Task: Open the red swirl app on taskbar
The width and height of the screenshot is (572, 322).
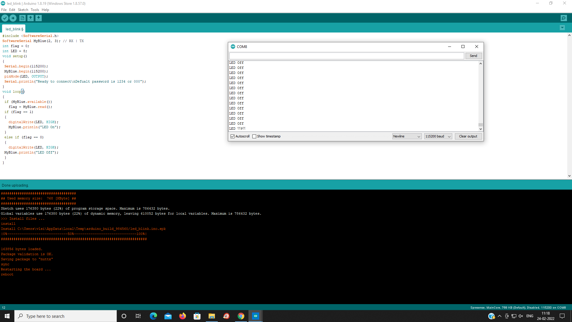Action: pos(226,316)
